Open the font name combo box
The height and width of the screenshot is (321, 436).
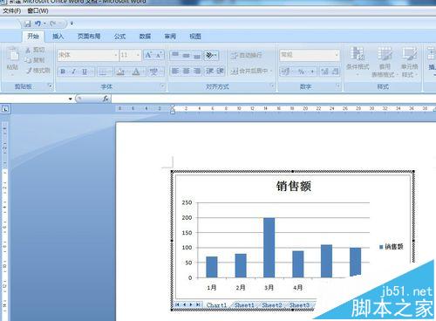tap(88, 55)
